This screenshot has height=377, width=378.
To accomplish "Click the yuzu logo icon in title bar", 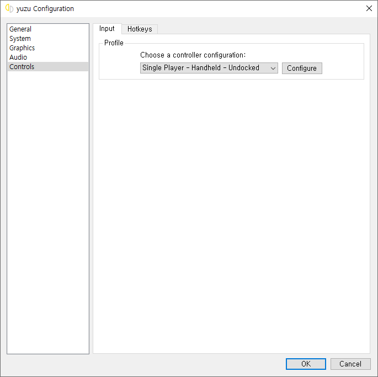I will coord(9,8).
